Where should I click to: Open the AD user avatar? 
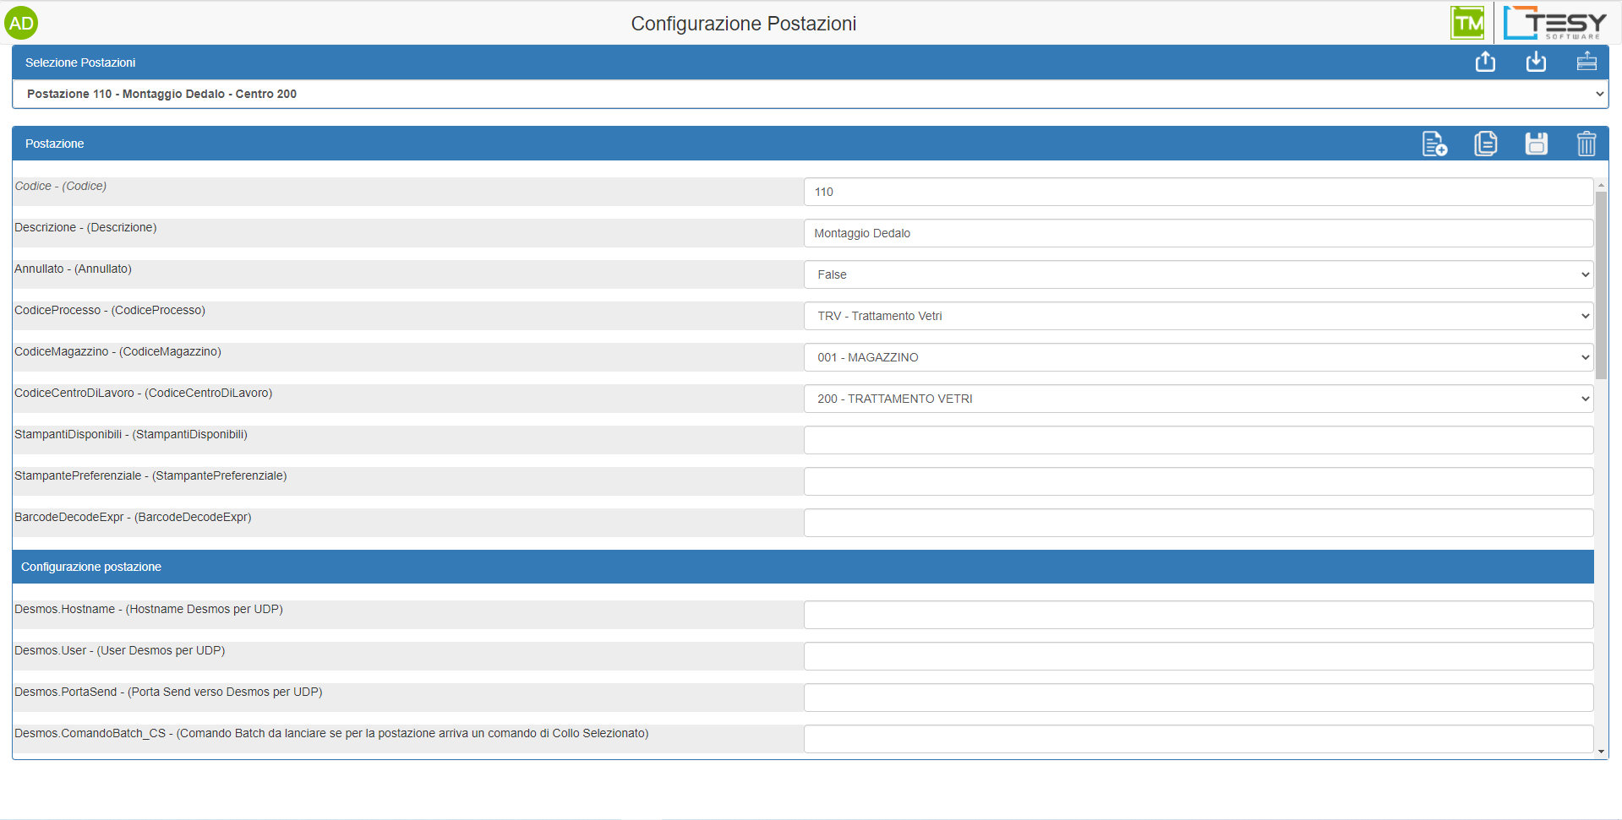tap(21, 23)
